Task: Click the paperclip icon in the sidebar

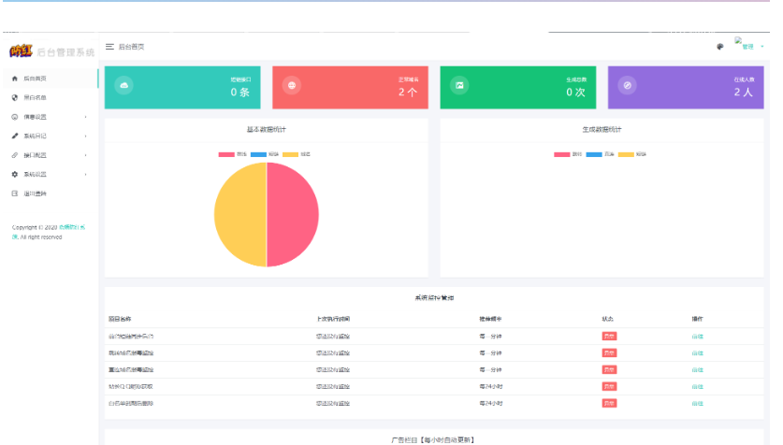Action: click(15, 155)
